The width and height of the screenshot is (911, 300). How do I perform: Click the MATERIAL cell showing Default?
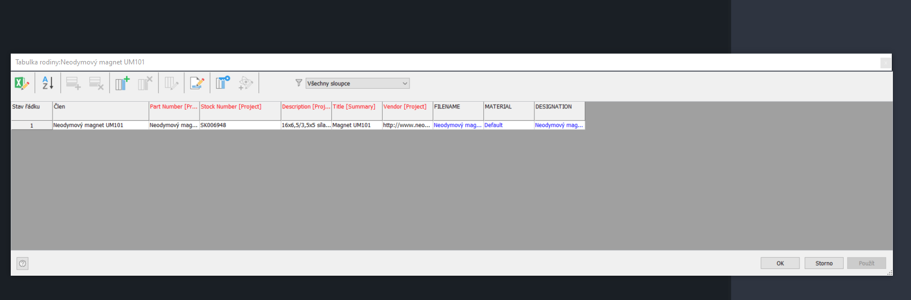(508, 125)
